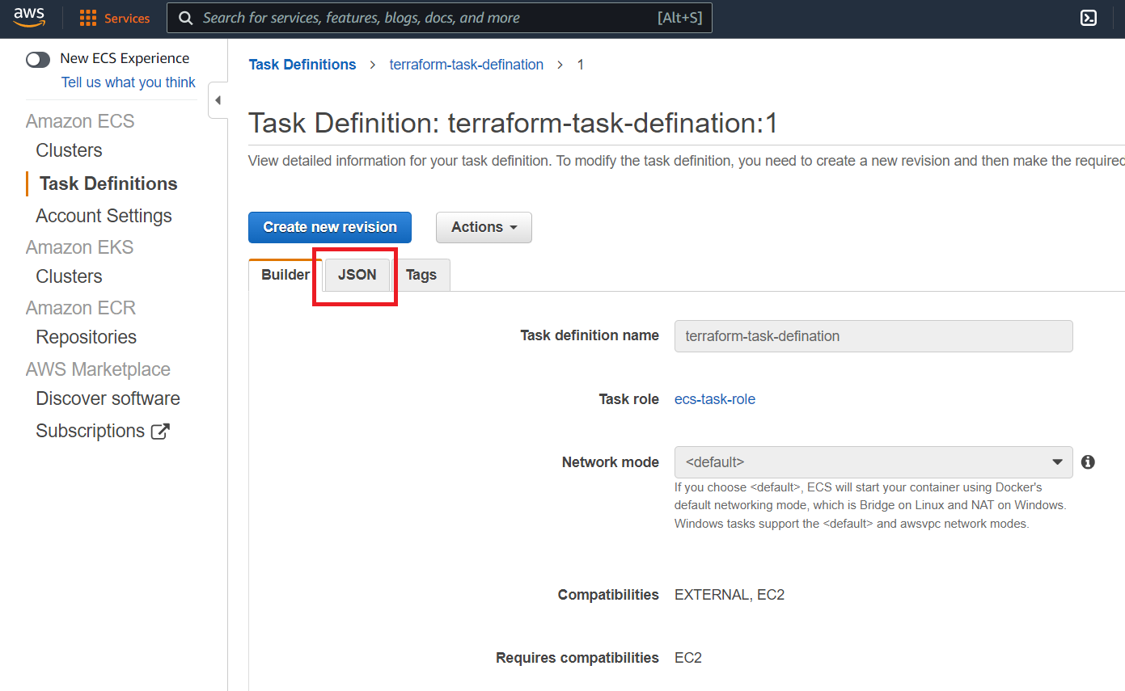Click the AWS Marketplace section heading
This screenshot has width=1125, height=691.
(x=98, y=369)
